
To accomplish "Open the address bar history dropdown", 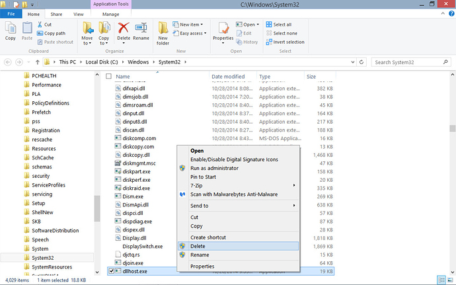I will coord(353,62).
